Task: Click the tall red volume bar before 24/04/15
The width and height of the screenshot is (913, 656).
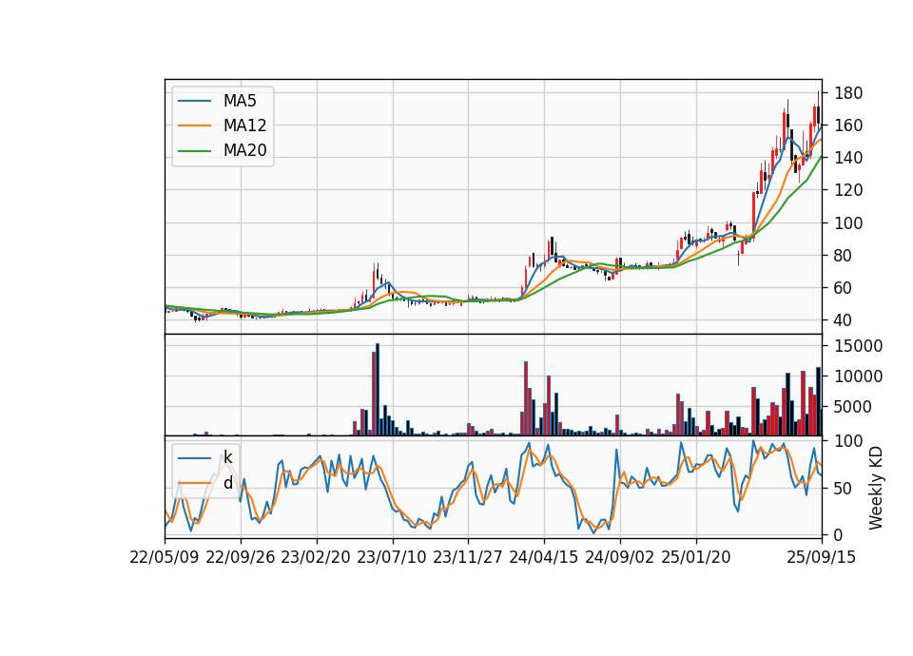Action: point(526,398)
